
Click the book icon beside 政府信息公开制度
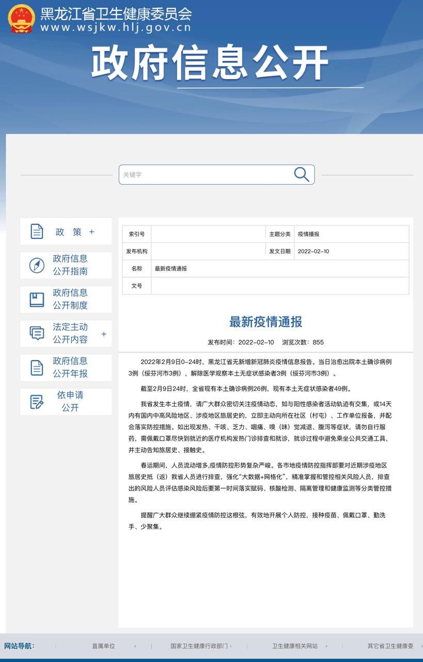pos(37,299)
